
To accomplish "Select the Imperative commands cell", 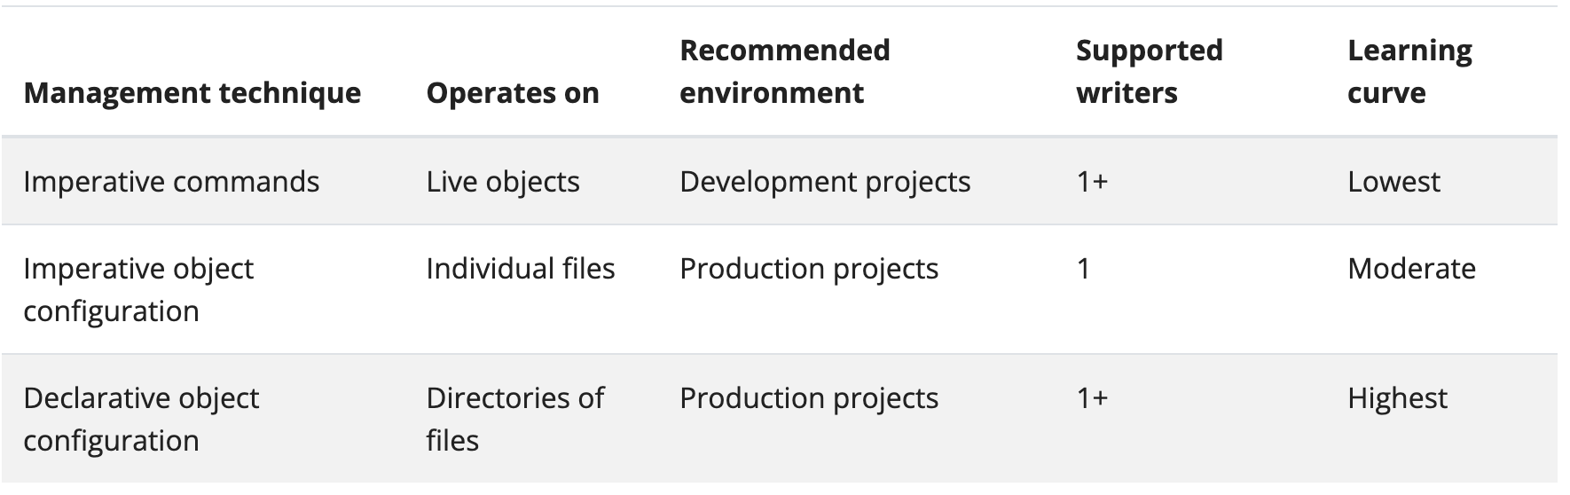I will (x=171, y=182).
